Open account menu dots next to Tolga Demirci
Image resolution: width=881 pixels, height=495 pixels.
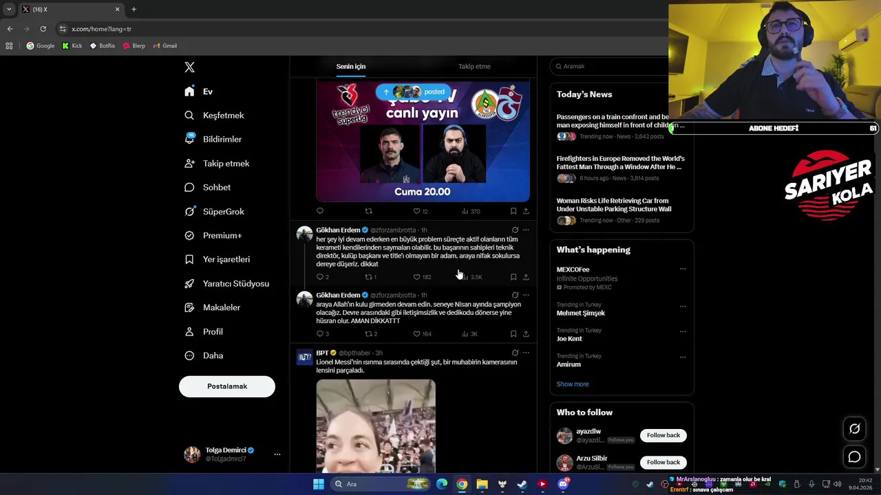tap(277, 454)
